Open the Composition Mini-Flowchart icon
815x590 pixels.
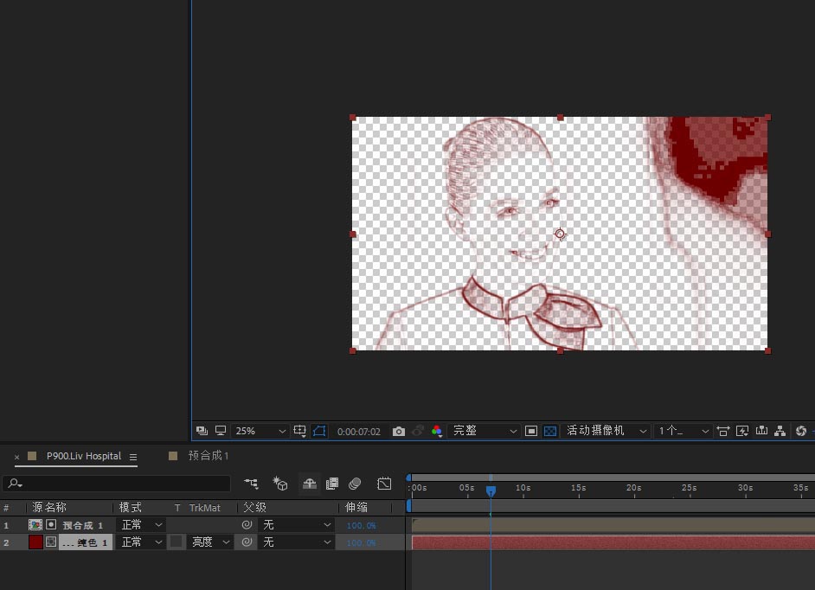click(x=251, y=484)
